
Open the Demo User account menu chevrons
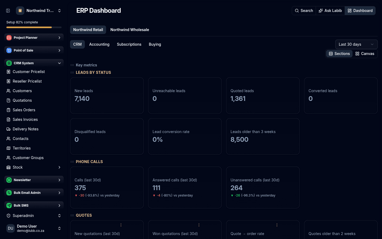(59, 228)
